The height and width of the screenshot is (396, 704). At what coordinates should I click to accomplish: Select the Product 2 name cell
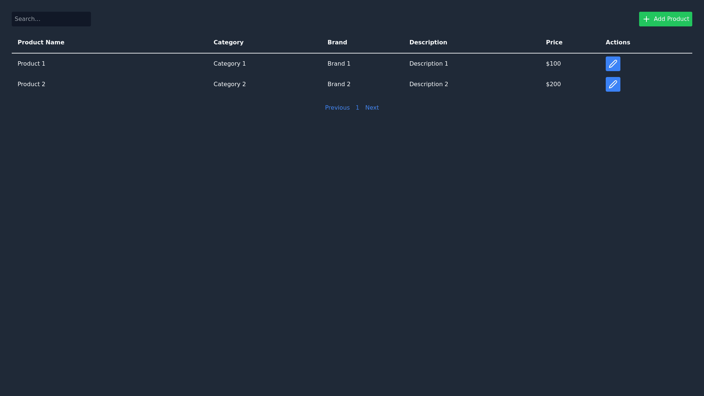point(32,84)
